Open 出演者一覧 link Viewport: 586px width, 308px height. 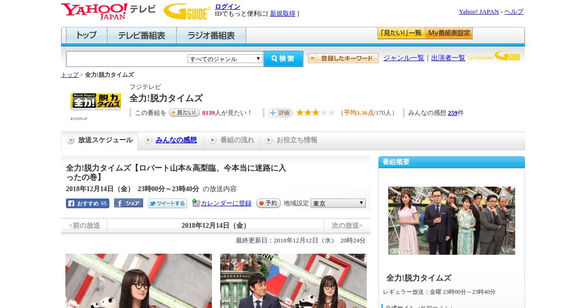448,58
